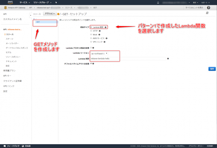
Task: Open API キー in sidebar
Action: pos(7,76)
